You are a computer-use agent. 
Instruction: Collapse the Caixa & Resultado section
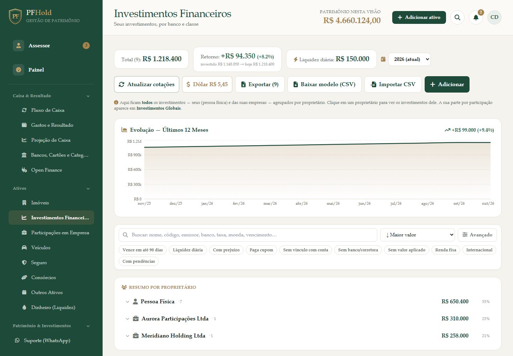click(51, 96)
